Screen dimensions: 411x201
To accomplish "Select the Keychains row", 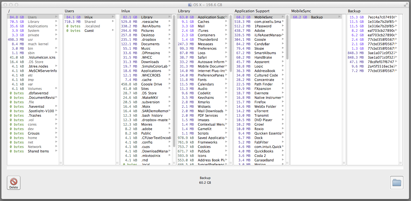I will click(x=203, y=97).
